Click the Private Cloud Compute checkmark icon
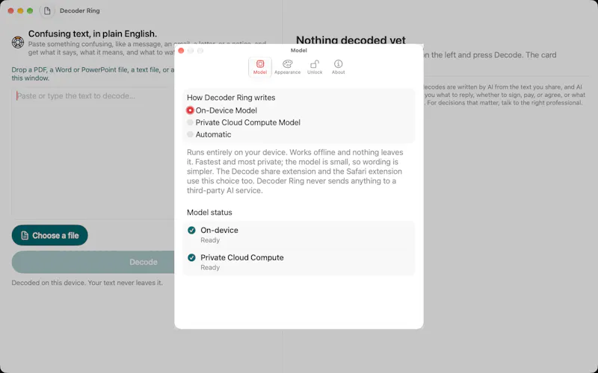The width and height of the screenshot is (598, 373). [x=191, y=257]
